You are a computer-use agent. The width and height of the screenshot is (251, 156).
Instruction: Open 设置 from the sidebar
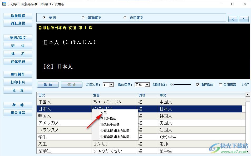(x=18, y=90)
